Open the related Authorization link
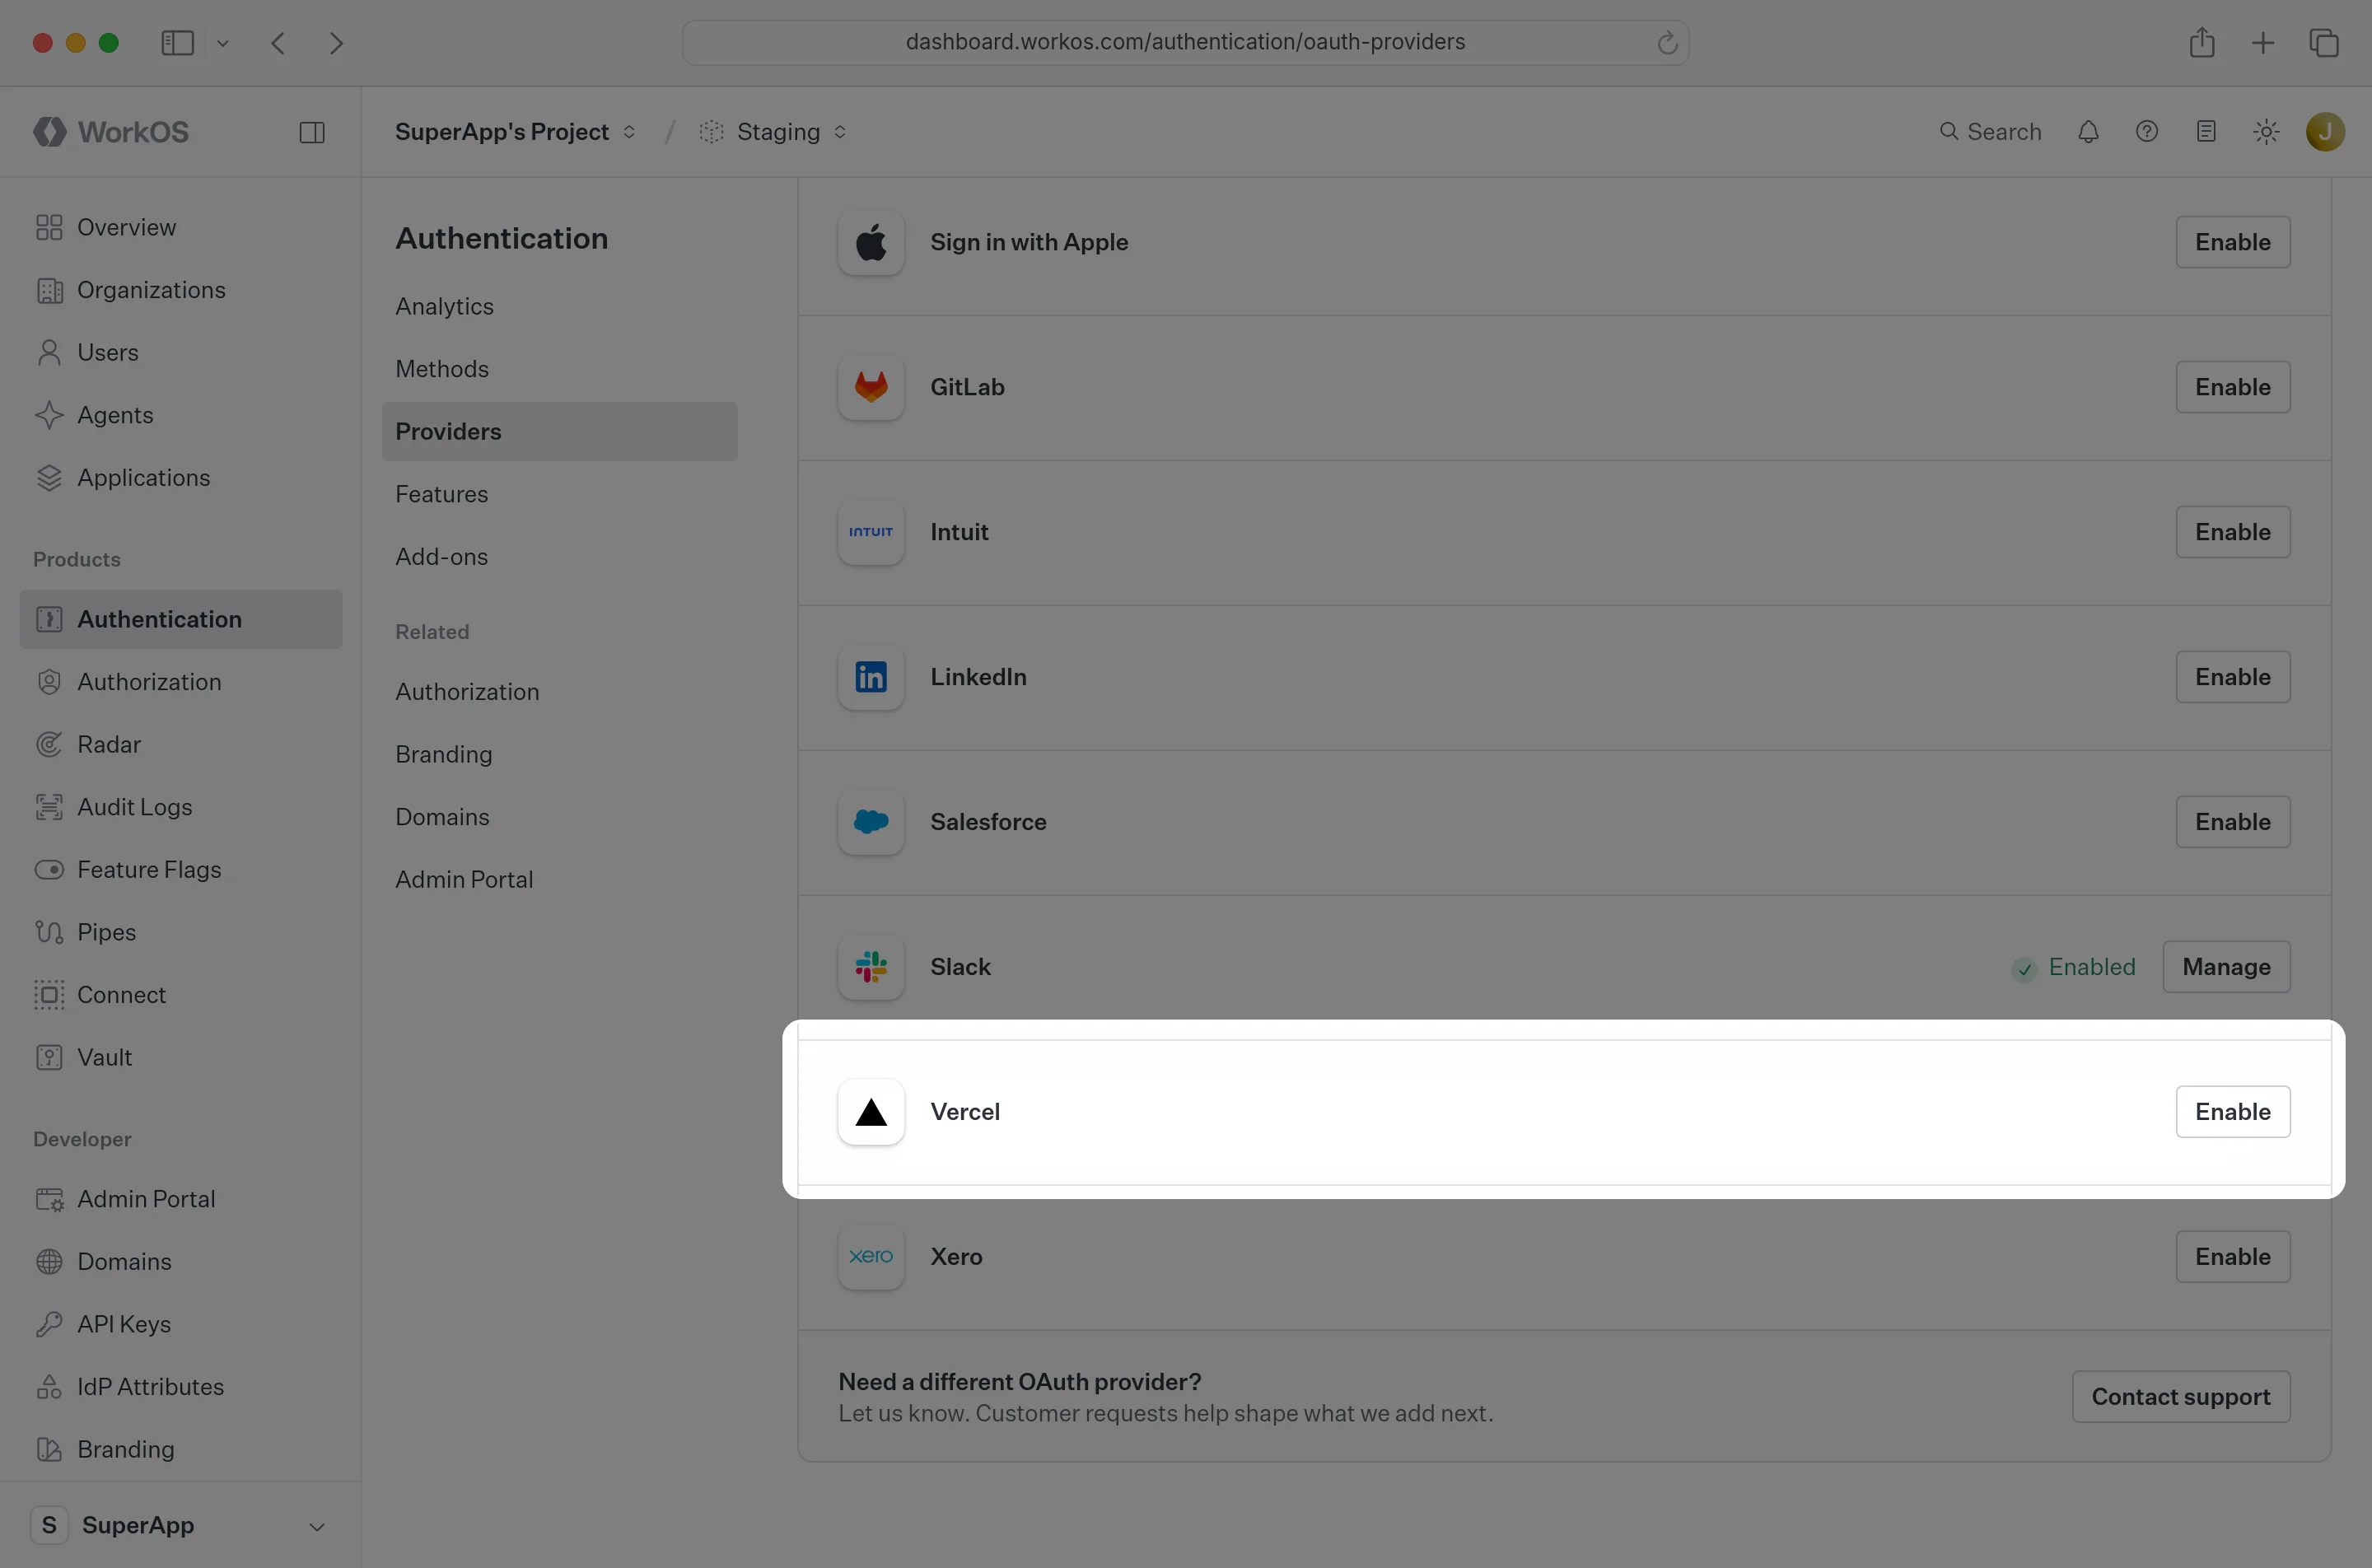2372x1568 pixels. 560,692
